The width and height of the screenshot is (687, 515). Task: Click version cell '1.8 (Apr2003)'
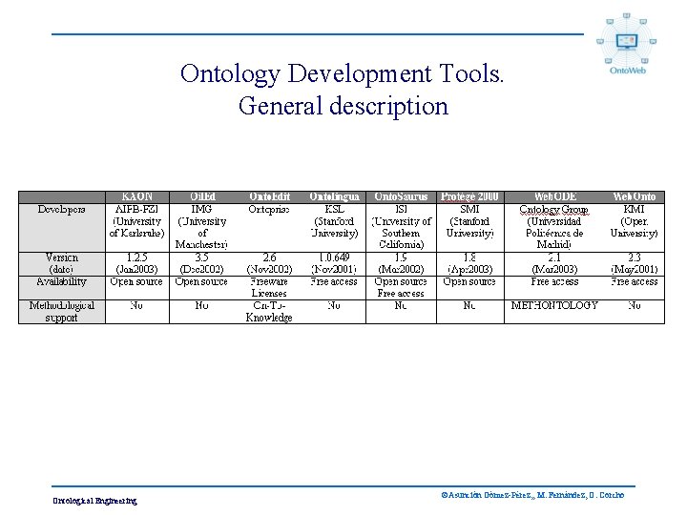[469, 263]
